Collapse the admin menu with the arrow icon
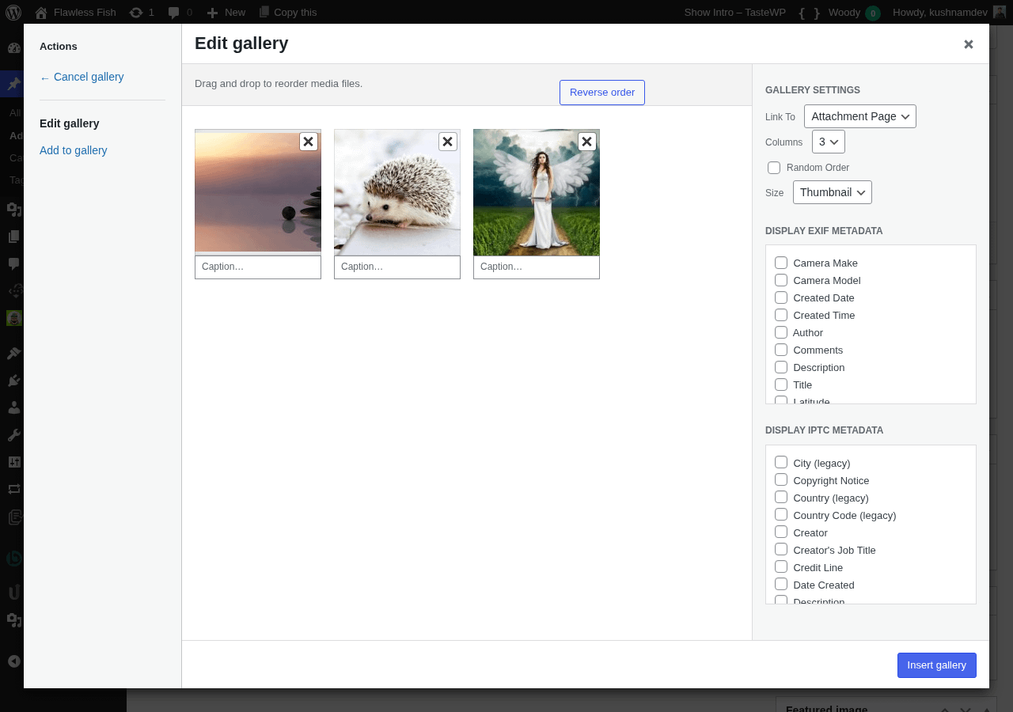Image resolution: width=1013 pixels, height=712 pixels. 13,661
